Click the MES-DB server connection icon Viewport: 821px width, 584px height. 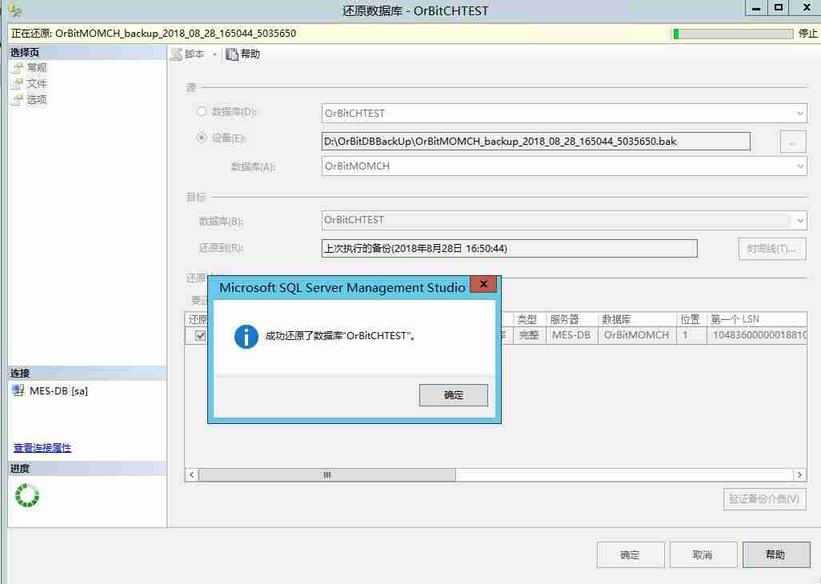18,390
